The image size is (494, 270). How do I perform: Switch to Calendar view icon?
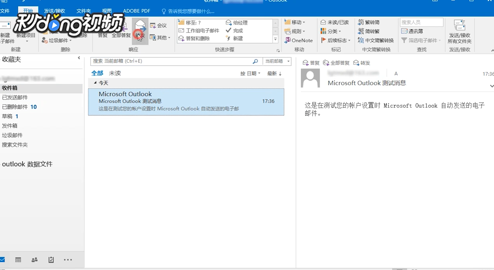[18, 260]
